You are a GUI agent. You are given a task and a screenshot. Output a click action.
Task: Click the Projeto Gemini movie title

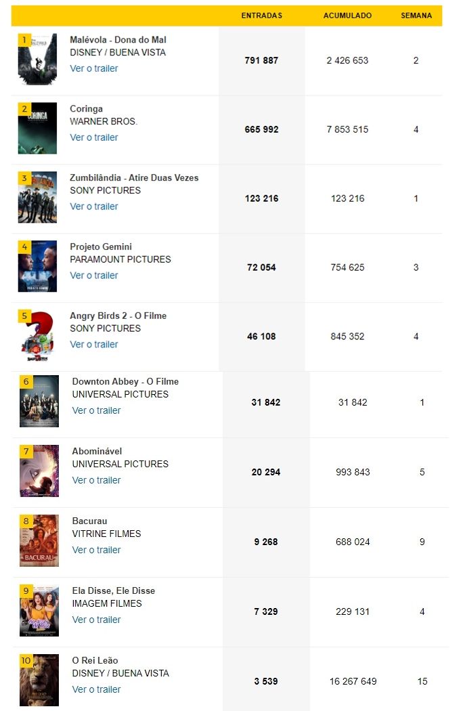(x=101, y=246)
